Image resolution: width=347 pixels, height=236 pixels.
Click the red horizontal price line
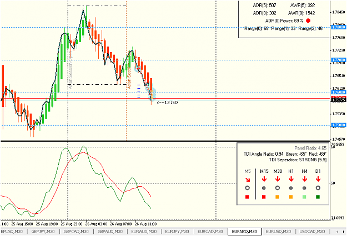click(x=165, y=98)
